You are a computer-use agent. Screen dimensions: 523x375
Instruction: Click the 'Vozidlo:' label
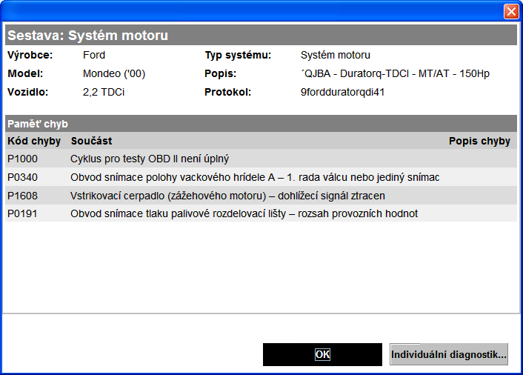click(x=27, y=92)
